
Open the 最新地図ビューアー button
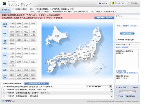[x=104, y=17]
